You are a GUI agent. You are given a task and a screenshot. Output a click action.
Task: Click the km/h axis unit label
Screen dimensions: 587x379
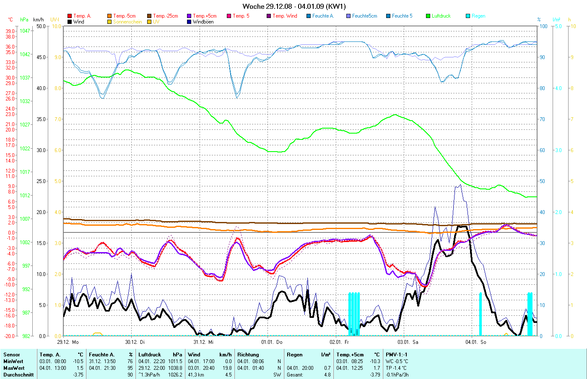click(39, 20)
